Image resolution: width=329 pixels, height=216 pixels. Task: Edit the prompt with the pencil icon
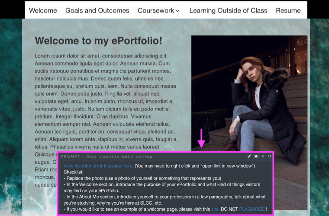click(x=249, y=156)
